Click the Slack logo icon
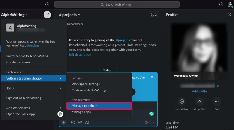Screen dimensions: 234x130 [60, 114]
